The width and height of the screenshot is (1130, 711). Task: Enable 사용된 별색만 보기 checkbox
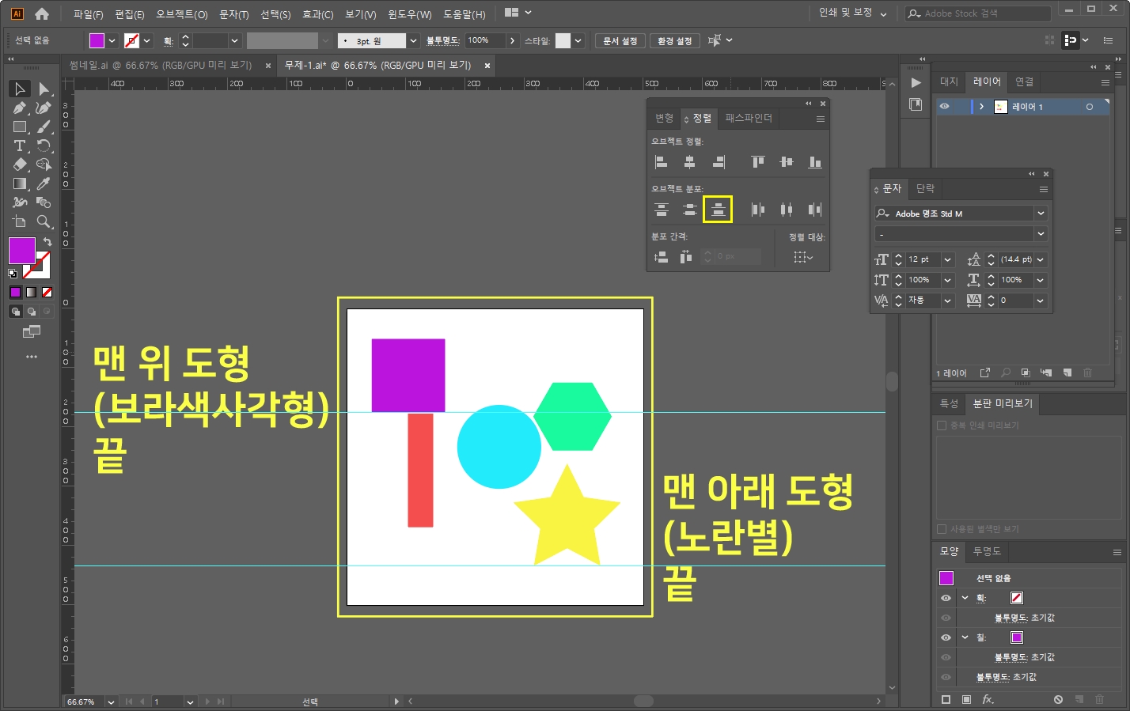942,529
